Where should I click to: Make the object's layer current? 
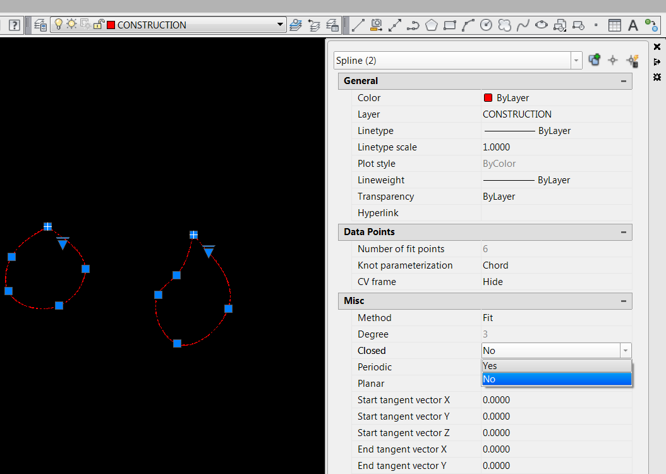(296, 25)
